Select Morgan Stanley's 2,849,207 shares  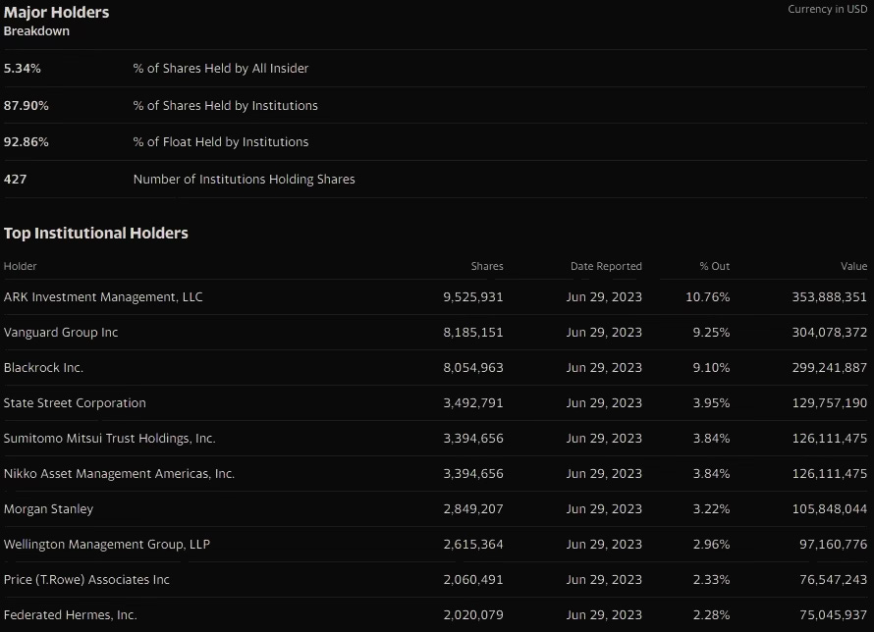473,509
